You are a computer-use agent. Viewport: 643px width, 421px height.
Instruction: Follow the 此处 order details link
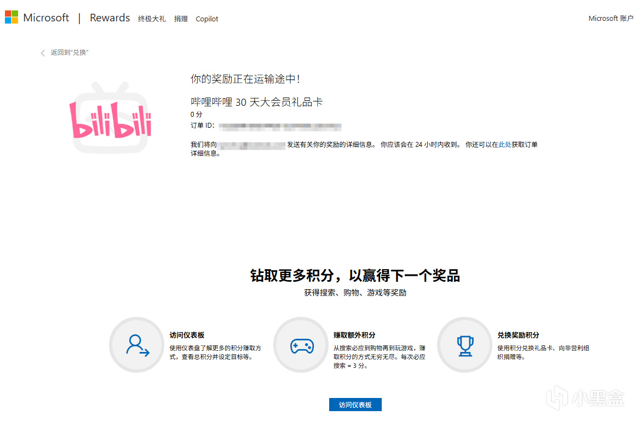coord(505,144)
